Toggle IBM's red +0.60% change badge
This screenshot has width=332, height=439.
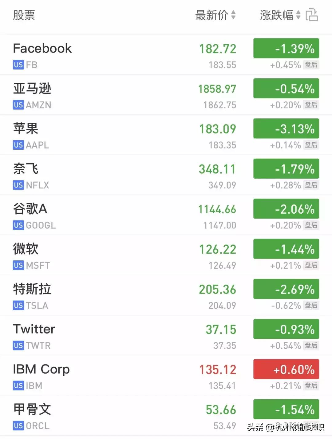point(286,369)
